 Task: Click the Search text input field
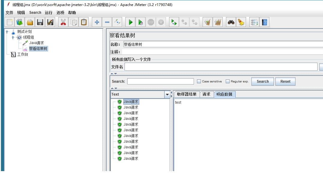(x=160, y=82)
